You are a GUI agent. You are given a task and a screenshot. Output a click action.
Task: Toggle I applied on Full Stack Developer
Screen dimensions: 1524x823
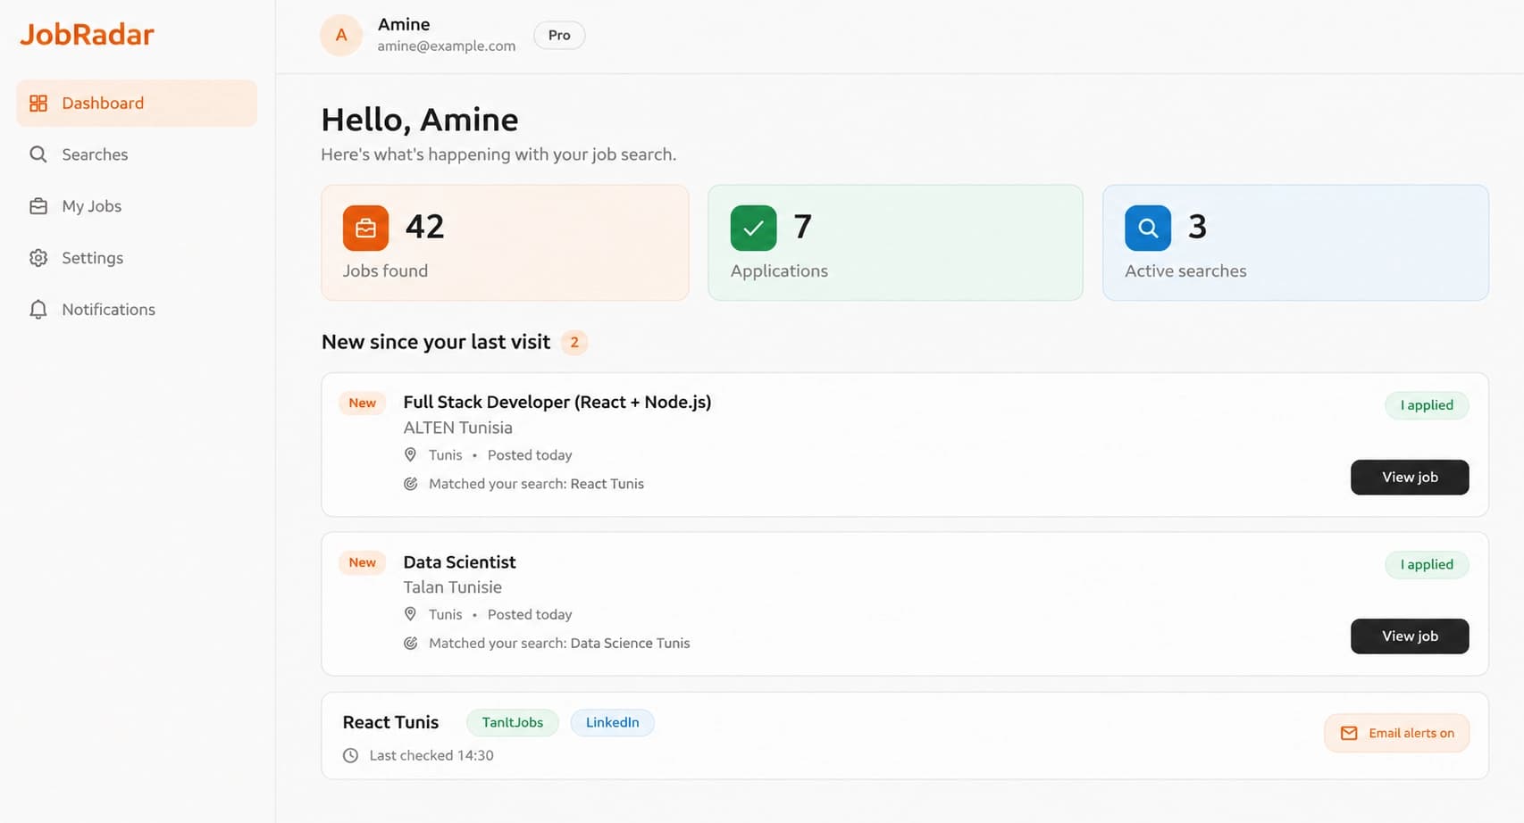1427,405
